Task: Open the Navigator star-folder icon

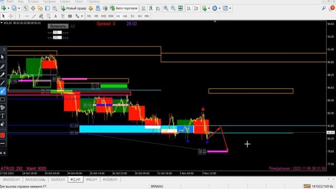Action: tap(40, 8)
